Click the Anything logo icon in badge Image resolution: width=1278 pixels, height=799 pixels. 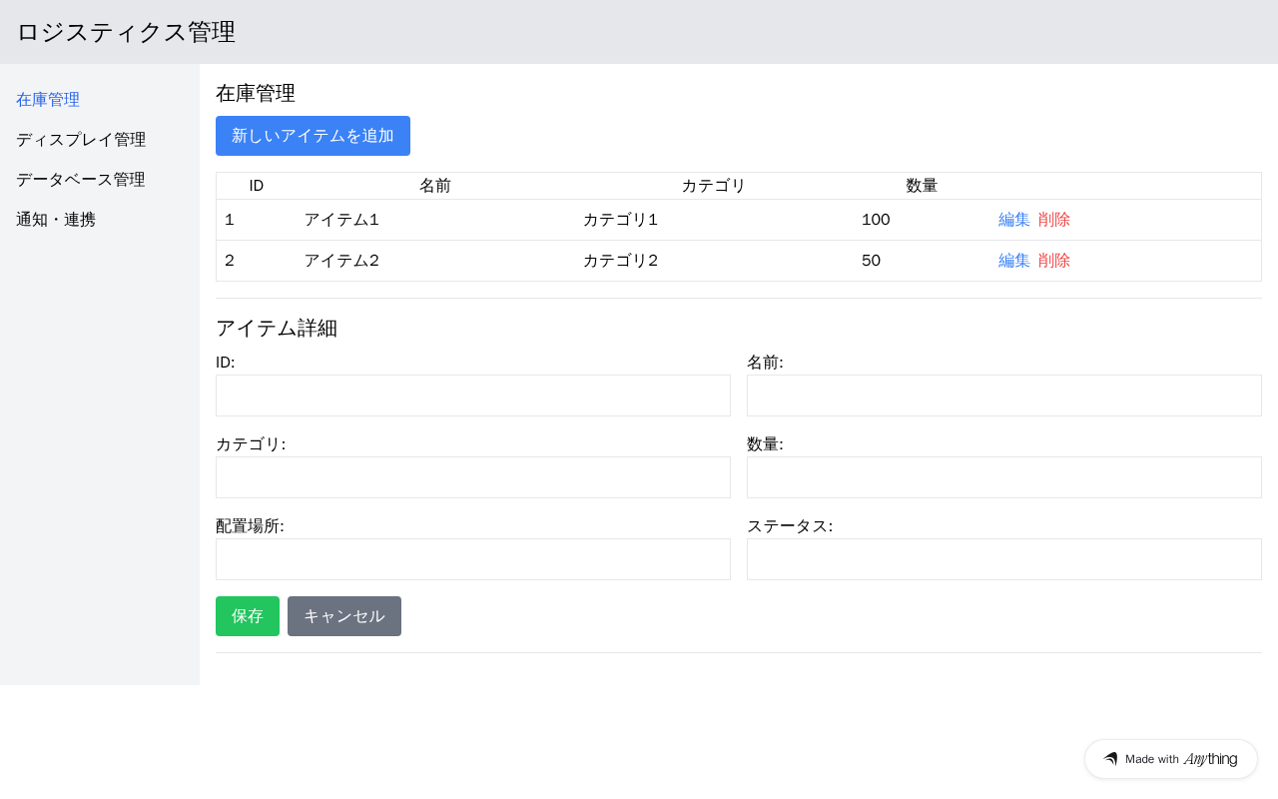click(x=1110, y=759)
